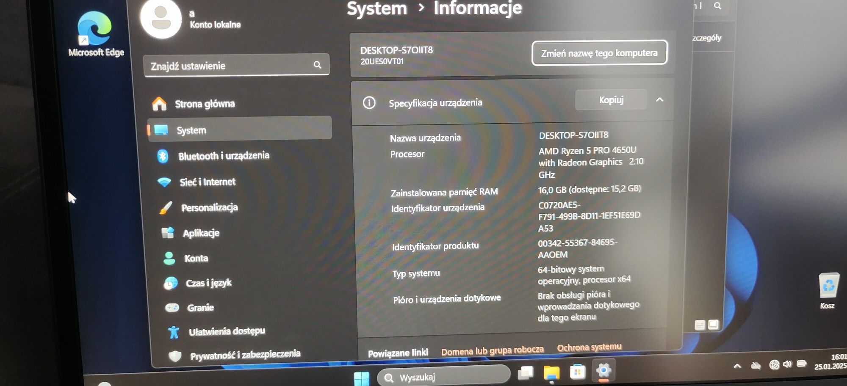Open the Kosz recycle bin icon
This screenshot has height=386, width=847.
point(828,291)
